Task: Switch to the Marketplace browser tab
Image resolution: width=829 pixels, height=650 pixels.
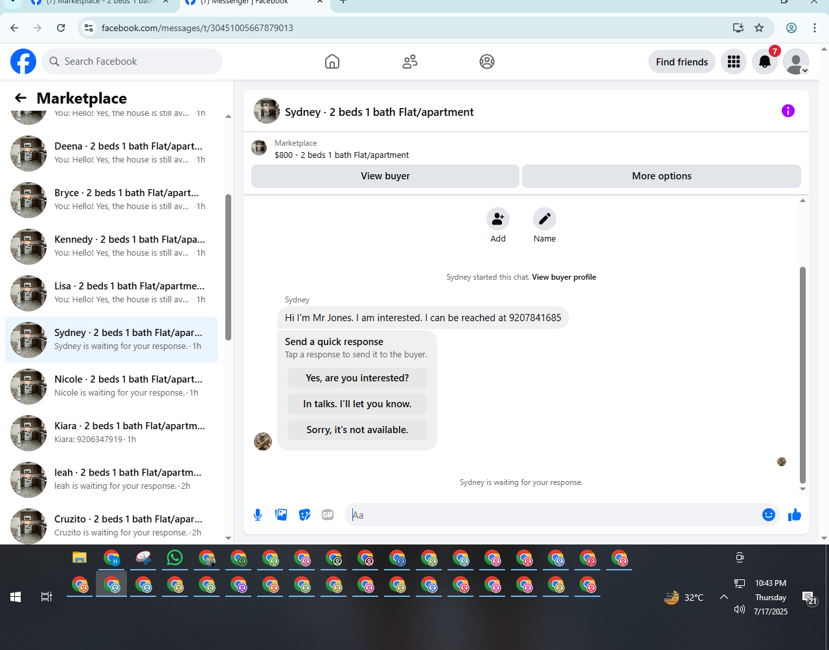Action: 102,3
